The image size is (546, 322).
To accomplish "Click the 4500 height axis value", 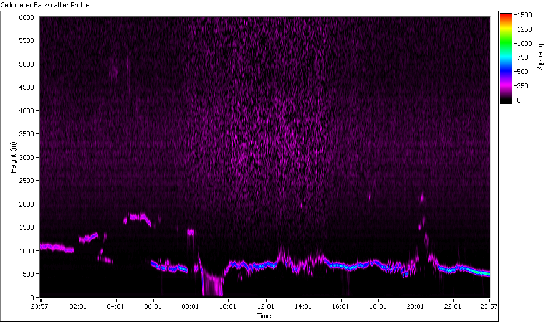I will [26, 87].
